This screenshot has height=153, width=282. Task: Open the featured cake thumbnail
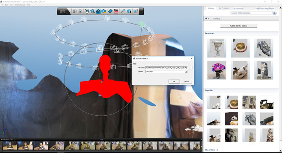point(240,48)
